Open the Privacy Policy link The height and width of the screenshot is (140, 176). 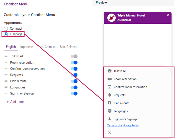131,126
